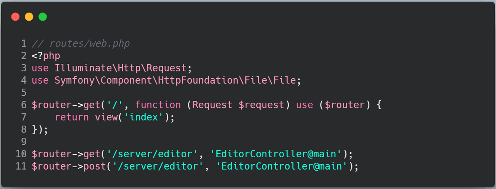Click the red close dot
This screenshot has height=189, width=496.
point(15,17)
